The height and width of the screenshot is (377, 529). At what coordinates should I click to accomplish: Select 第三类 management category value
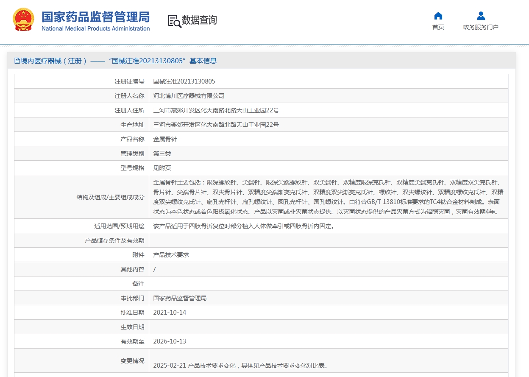162,154
